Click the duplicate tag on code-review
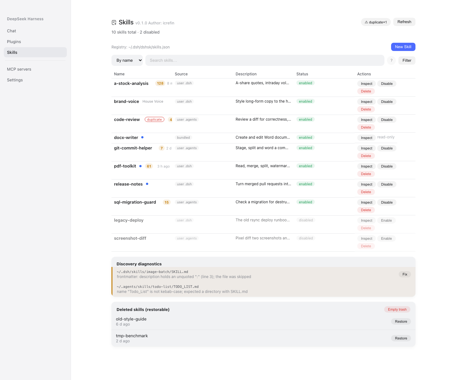456x380 pixels. [155, 119]
